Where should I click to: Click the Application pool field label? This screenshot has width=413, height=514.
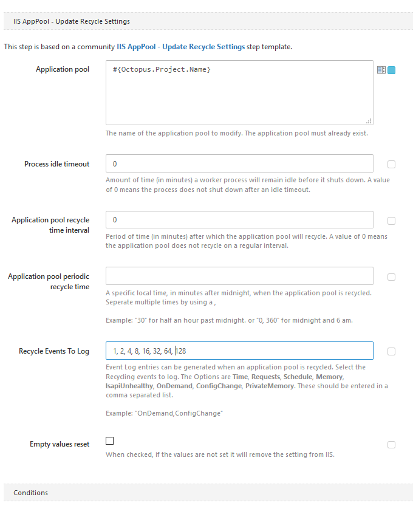63,69
